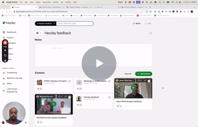Click the WRITE pencil button
This screenshot has height=127, width=198.
(137, 24)
